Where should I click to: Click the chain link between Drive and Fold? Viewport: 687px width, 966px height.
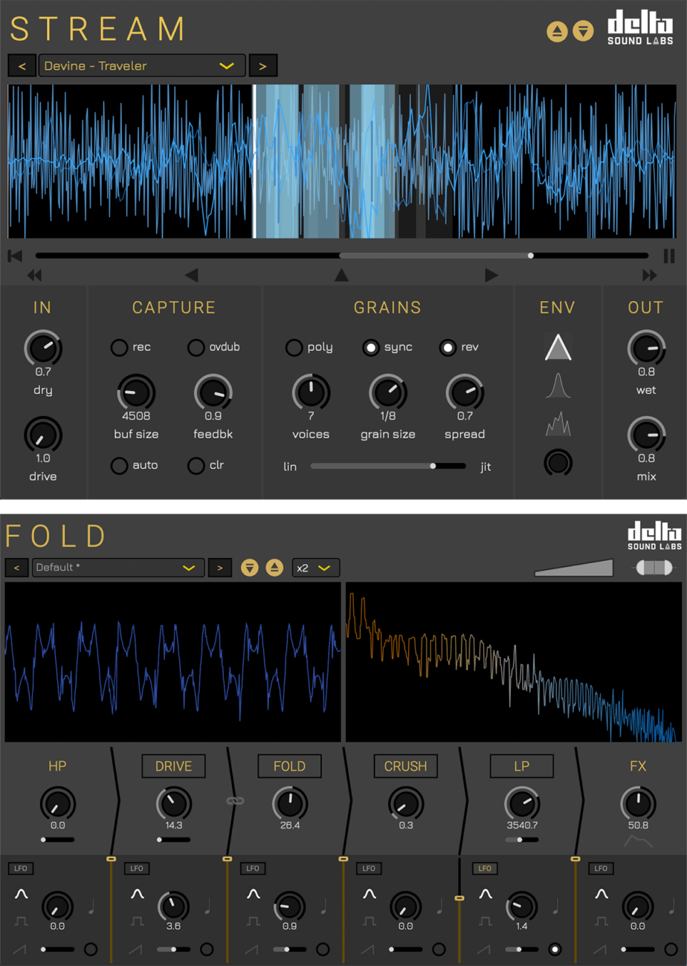pos(235,800)
